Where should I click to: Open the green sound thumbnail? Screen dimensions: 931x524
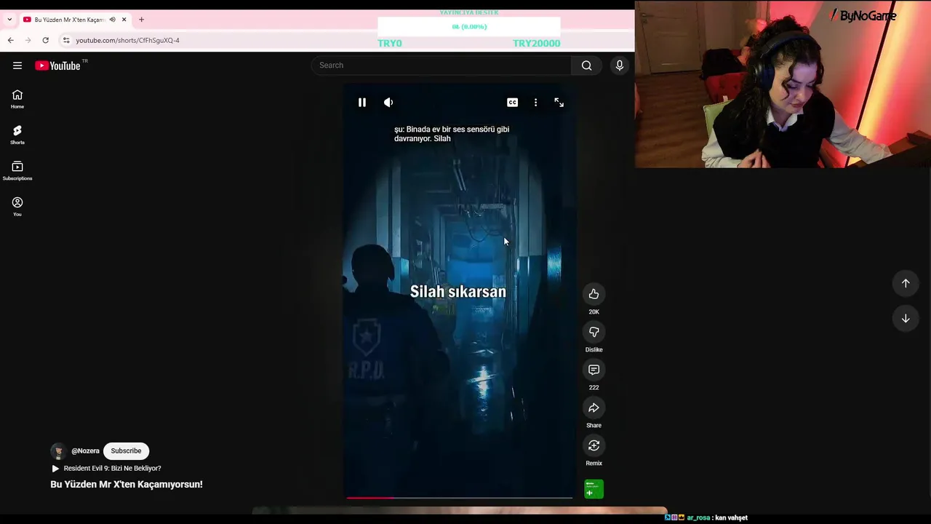pos(594,489)
